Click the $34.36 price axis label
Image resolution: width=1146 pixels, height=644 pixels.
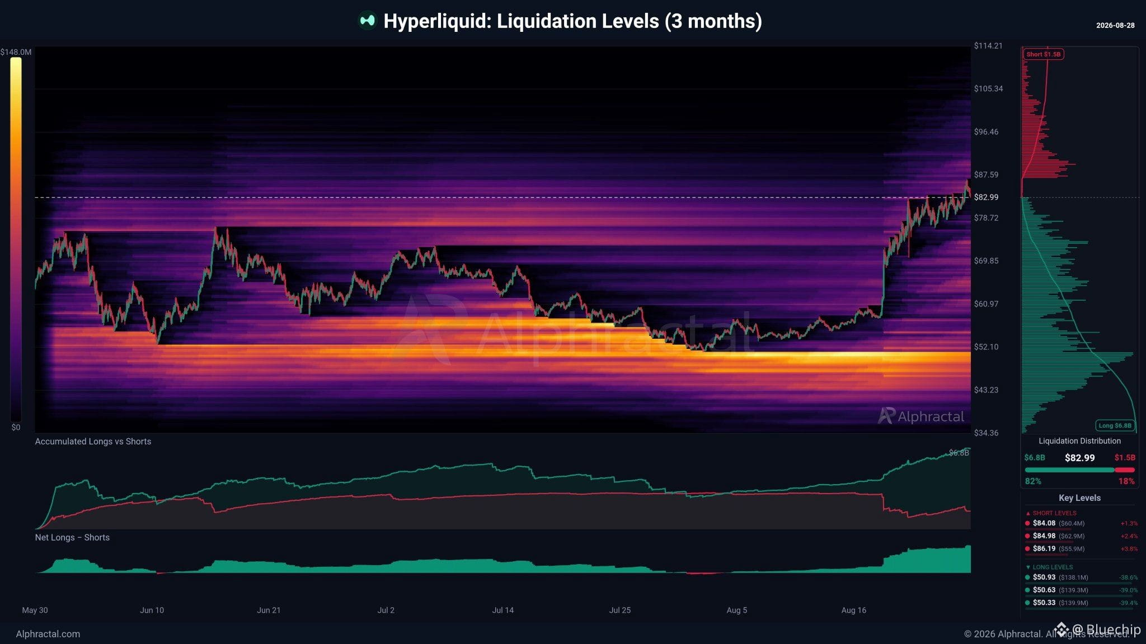pyautogui.click(x=986, y=433)
